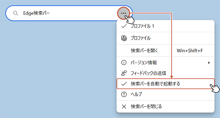
Task: Select フィードバックの送信 menu item
Action: tap(166, 73)
